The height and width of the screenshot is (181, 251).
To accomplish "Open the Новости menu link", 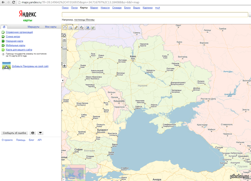I will pyautogui.click(x=105, y=8).
